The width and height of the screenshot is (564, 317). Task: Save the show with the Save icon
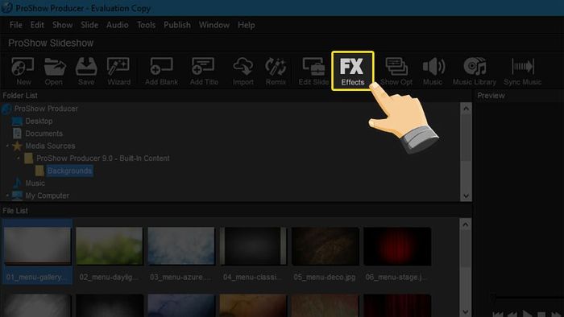point(86,71)
